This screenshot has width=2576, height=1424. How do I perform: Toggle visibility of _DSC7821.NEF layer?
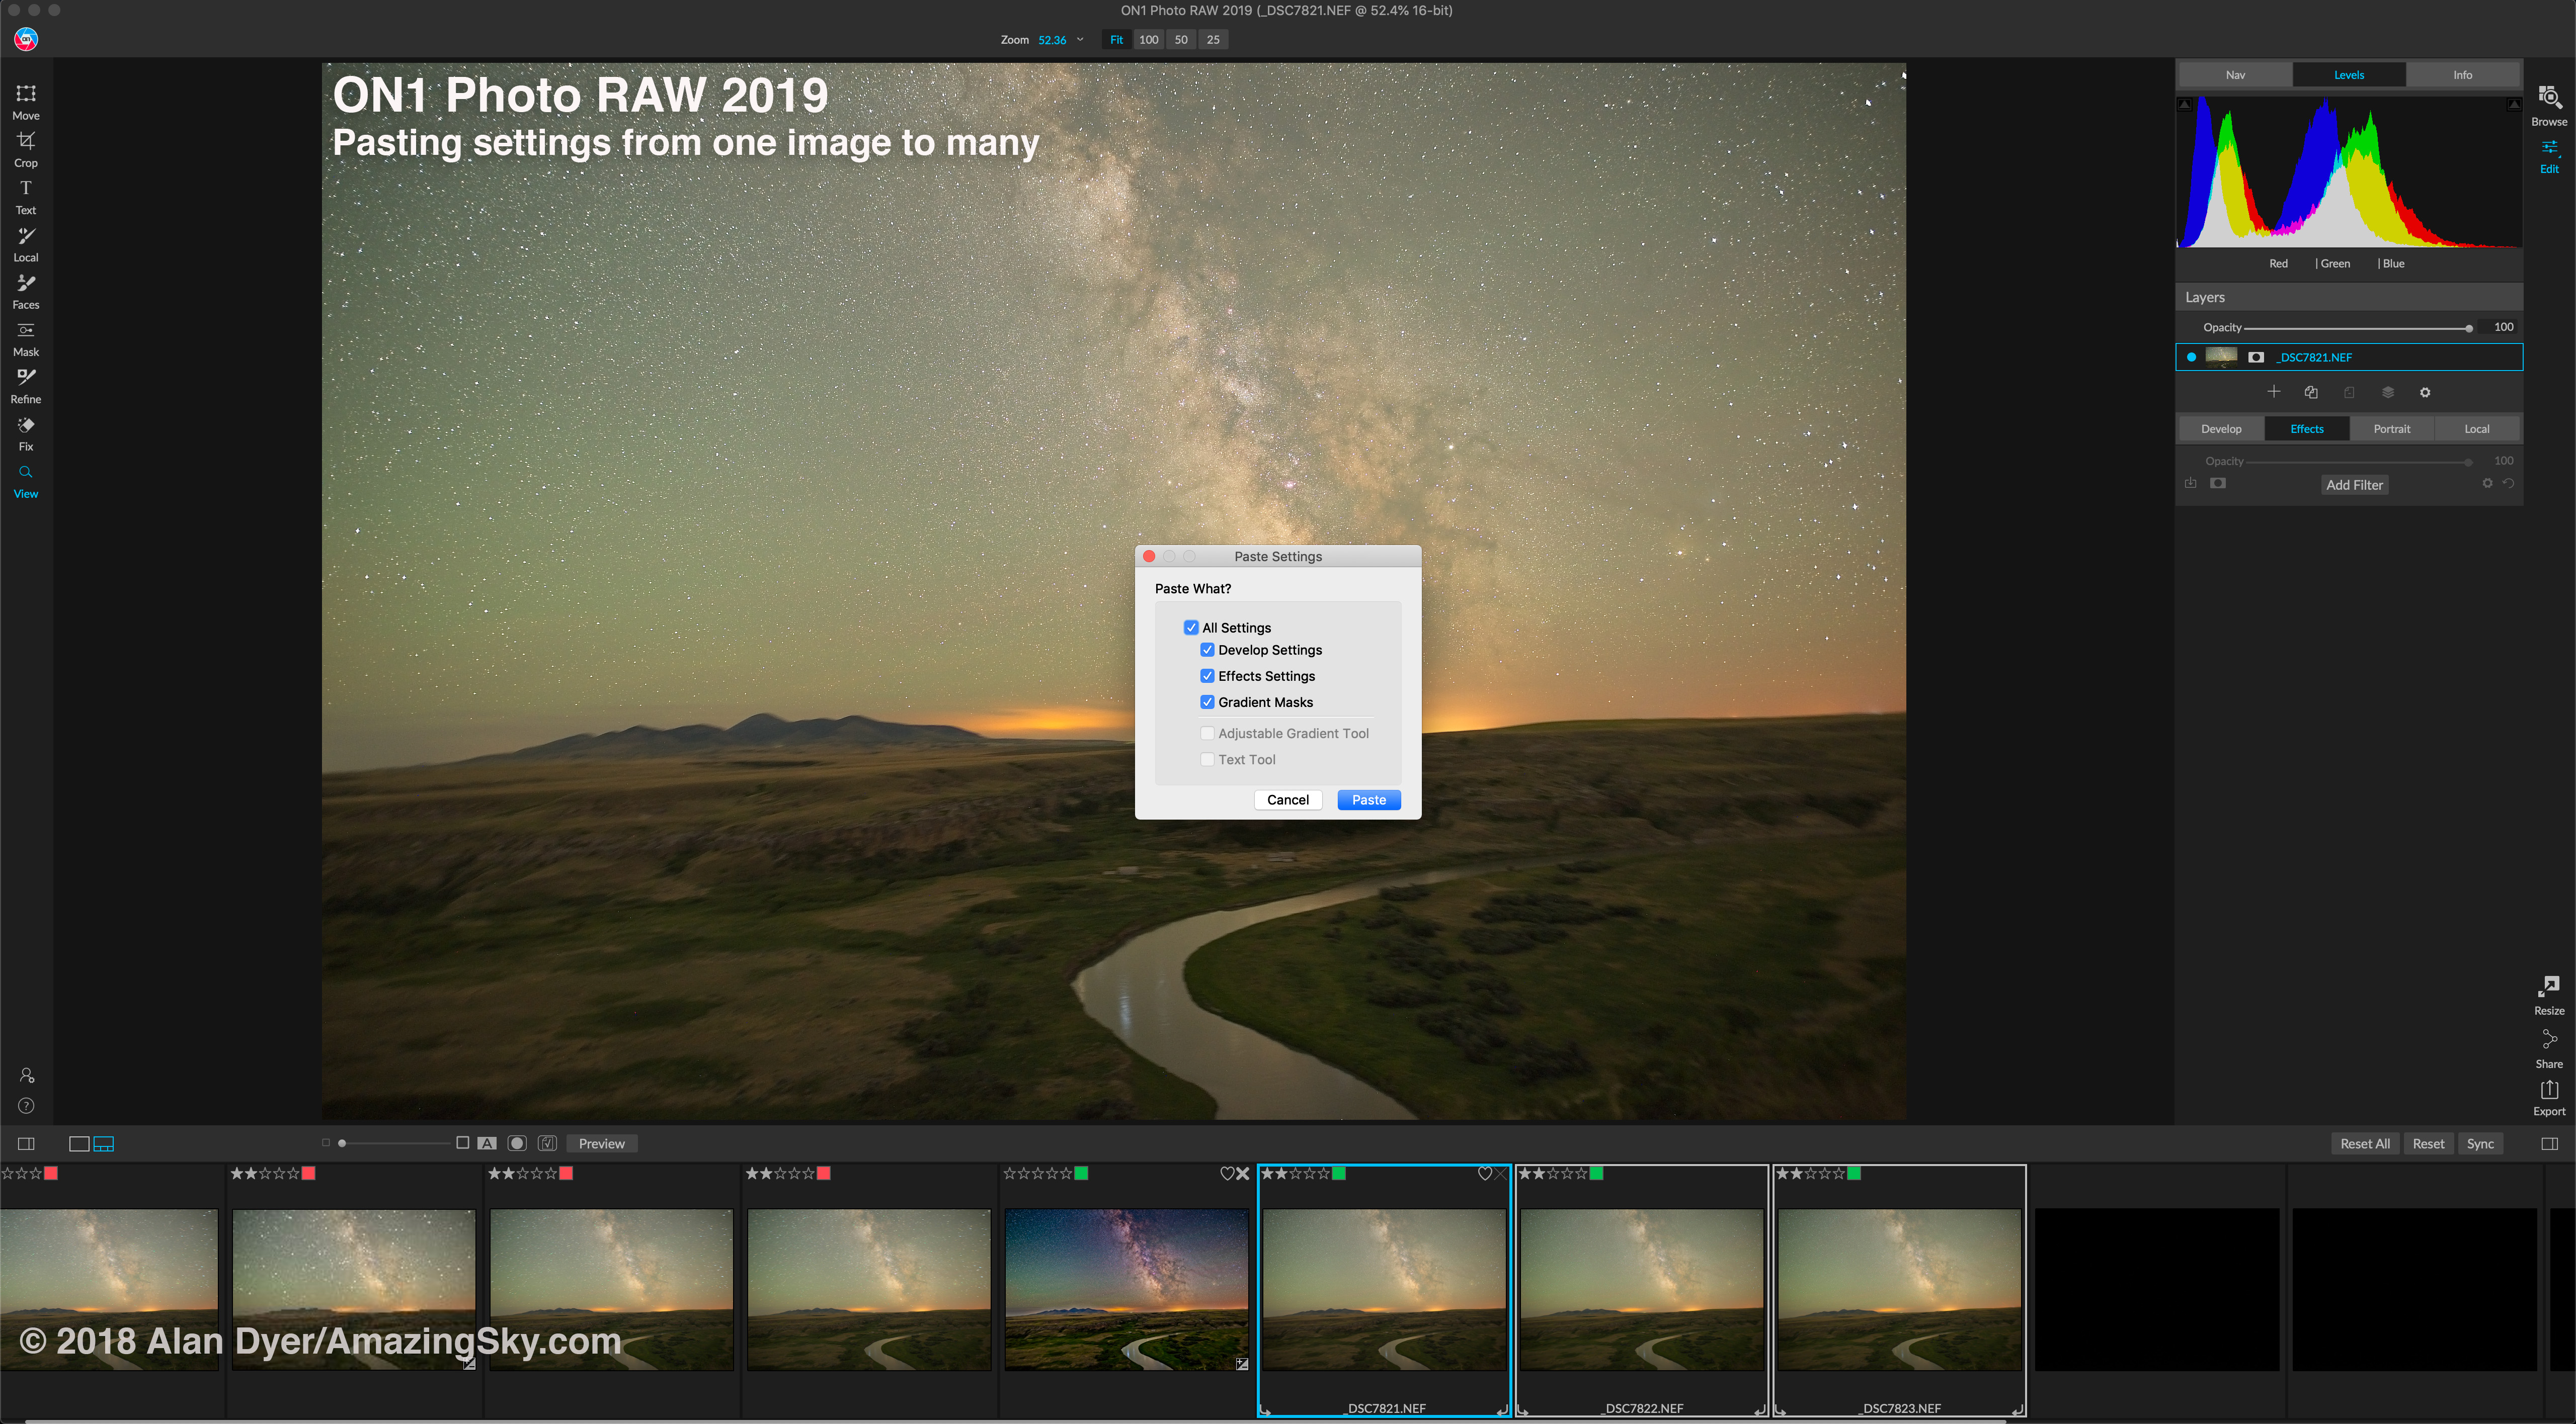click(2191, 357)
